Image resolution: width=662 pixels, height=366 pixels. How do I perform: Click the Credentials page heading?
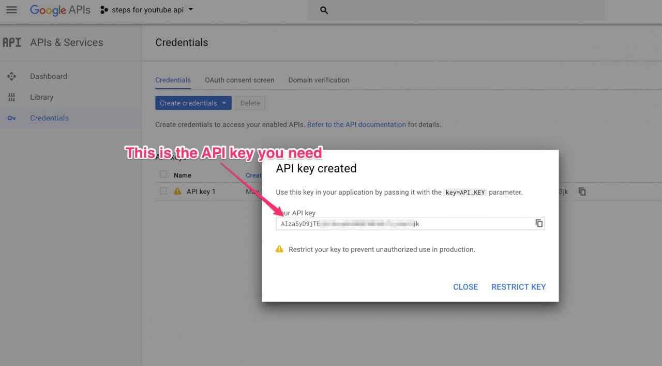[x=182, y=42]
